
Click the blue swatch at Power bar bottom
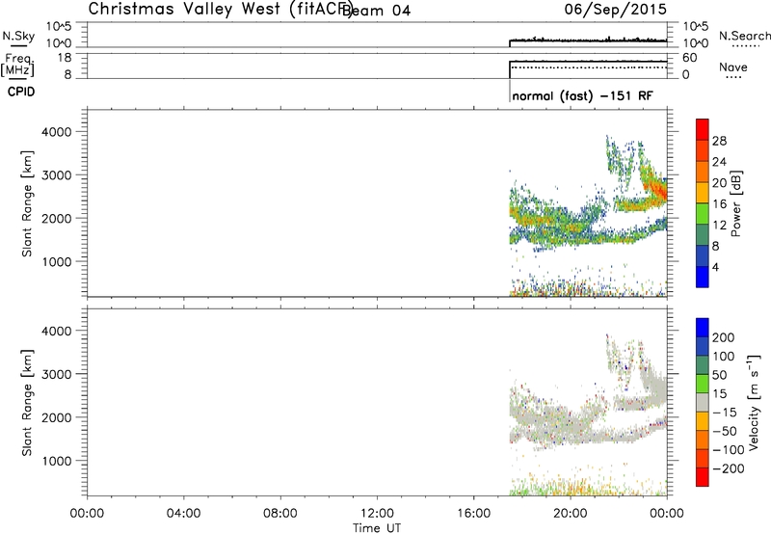703,277
